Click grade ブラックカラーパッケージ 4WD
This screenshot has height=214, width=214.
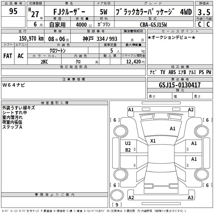[x=154, y=12]
